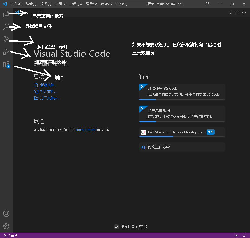
Task: Click the 打开文件夹 folder icon
Action: pyautogui.click(x=36, y=98)
